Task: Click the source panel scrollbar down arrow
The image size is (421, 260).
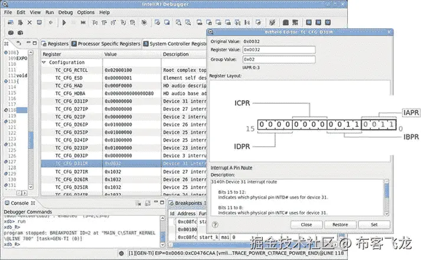Action: coord(31,187)
